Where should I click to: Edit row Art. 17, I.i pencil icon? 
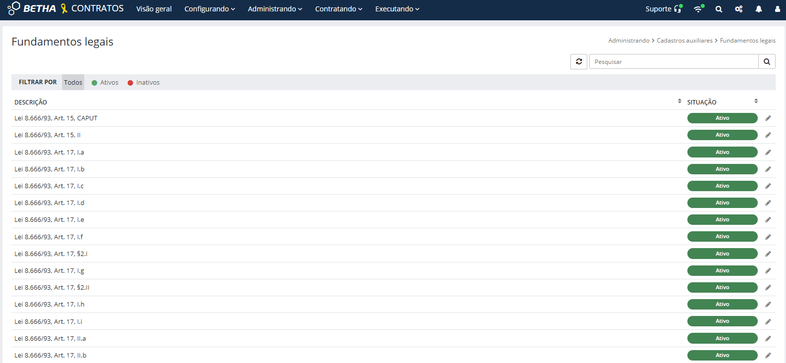[768, 321]
